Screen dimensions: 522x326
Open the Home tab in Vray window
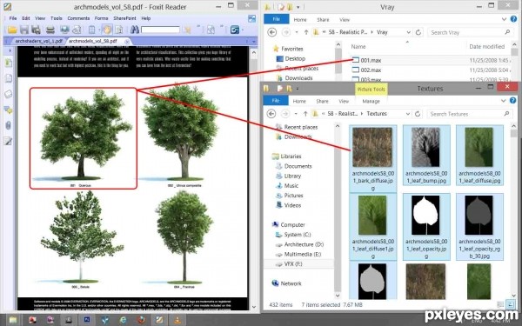(x=300, y=20)
